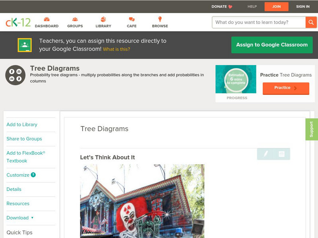Go to BROWSE menu item
This screenshot has width=318, height=238.
160,26
